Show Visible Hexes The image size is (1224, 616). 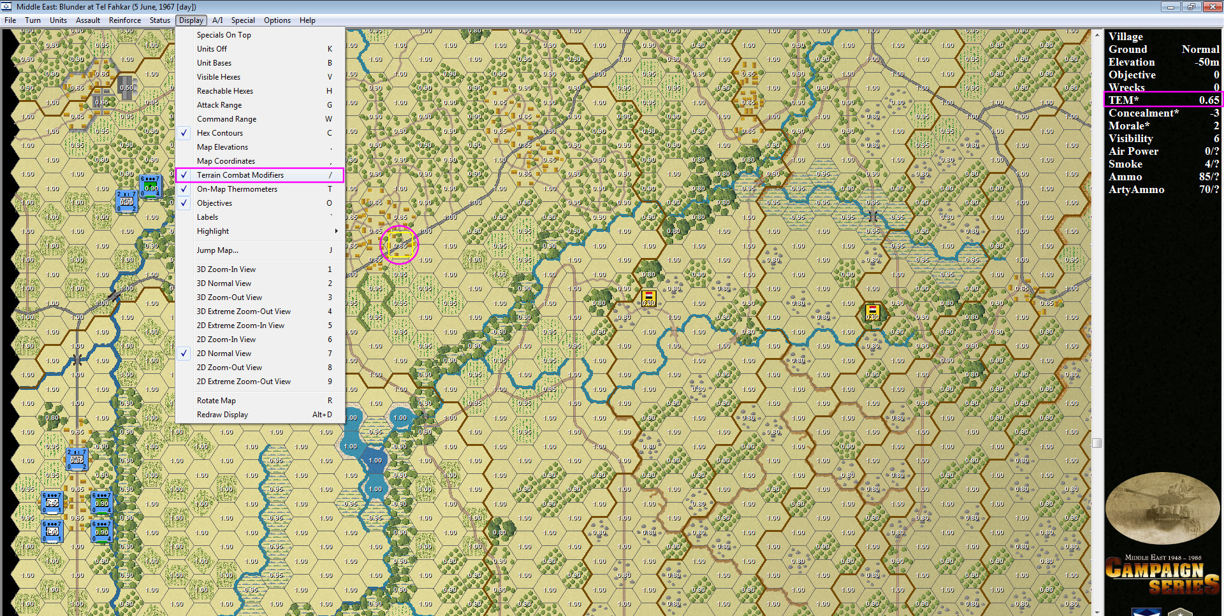[x=260, y=77]
